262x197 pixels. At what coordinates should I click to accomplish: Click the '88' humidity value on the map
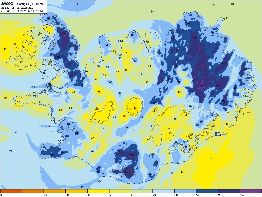(142, 117)
